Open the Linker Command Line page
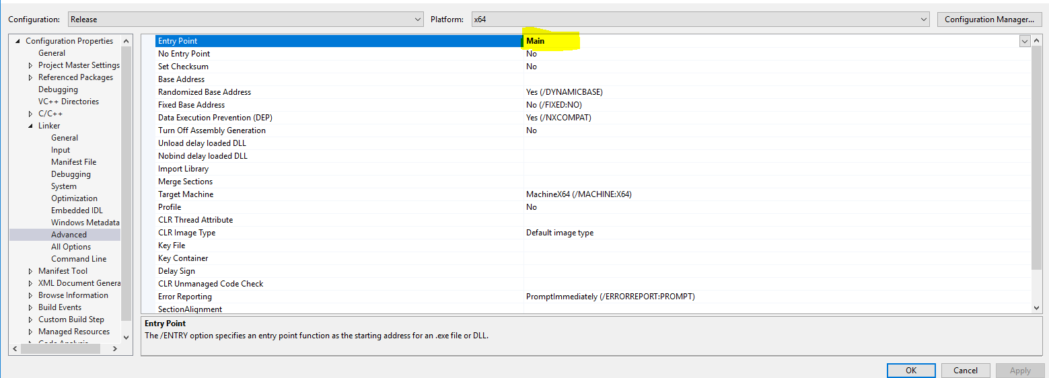This screenshot has height=378, width=1049. coord(78,259)
